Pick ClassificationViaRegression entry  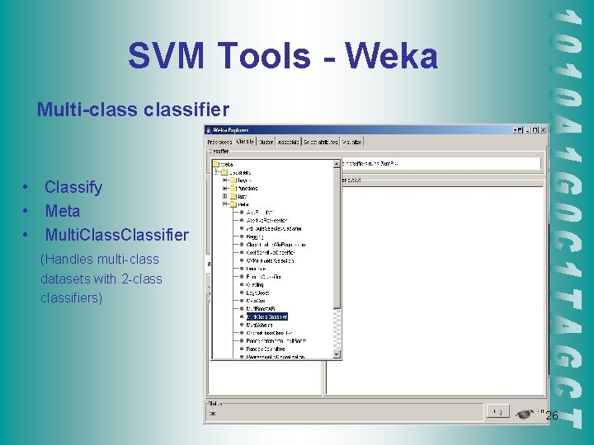(x=276, y=245)
